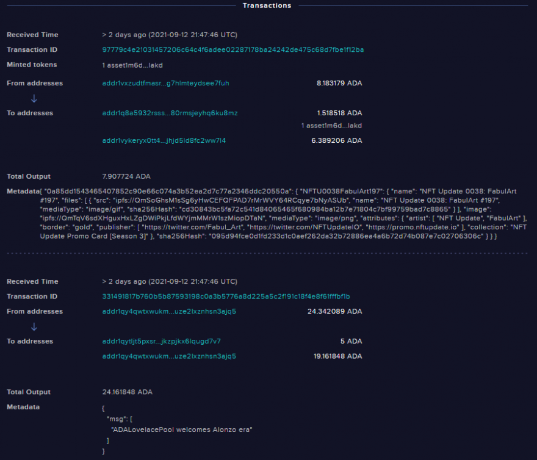Click the Total Output 7.907724 ADA value
The image size is (537, 460).
click(x=126, y=176)
